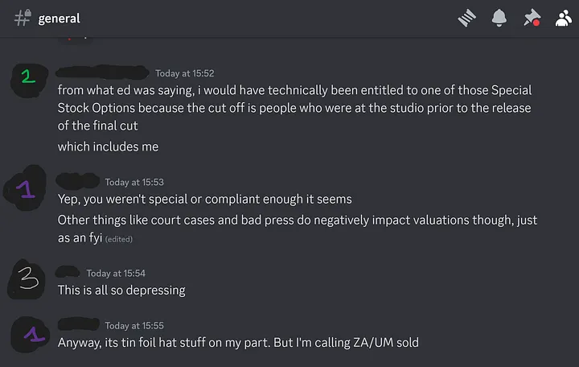The width and height of the screenshot is (579, 367).
Task: Toggle the member list icon
Action: pos(562,18)
